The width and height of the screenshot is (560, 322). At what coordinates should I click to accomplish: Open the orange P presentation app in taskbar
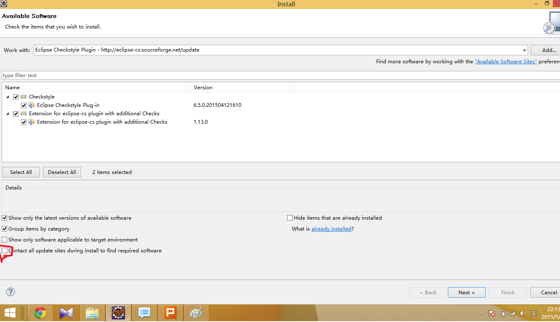(170, 313)
